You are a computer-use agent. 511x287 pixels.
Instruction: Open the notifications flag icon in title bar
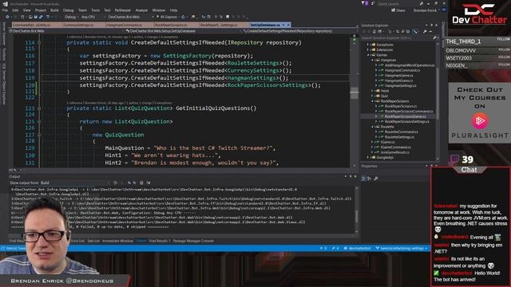(x=364, y=3)
